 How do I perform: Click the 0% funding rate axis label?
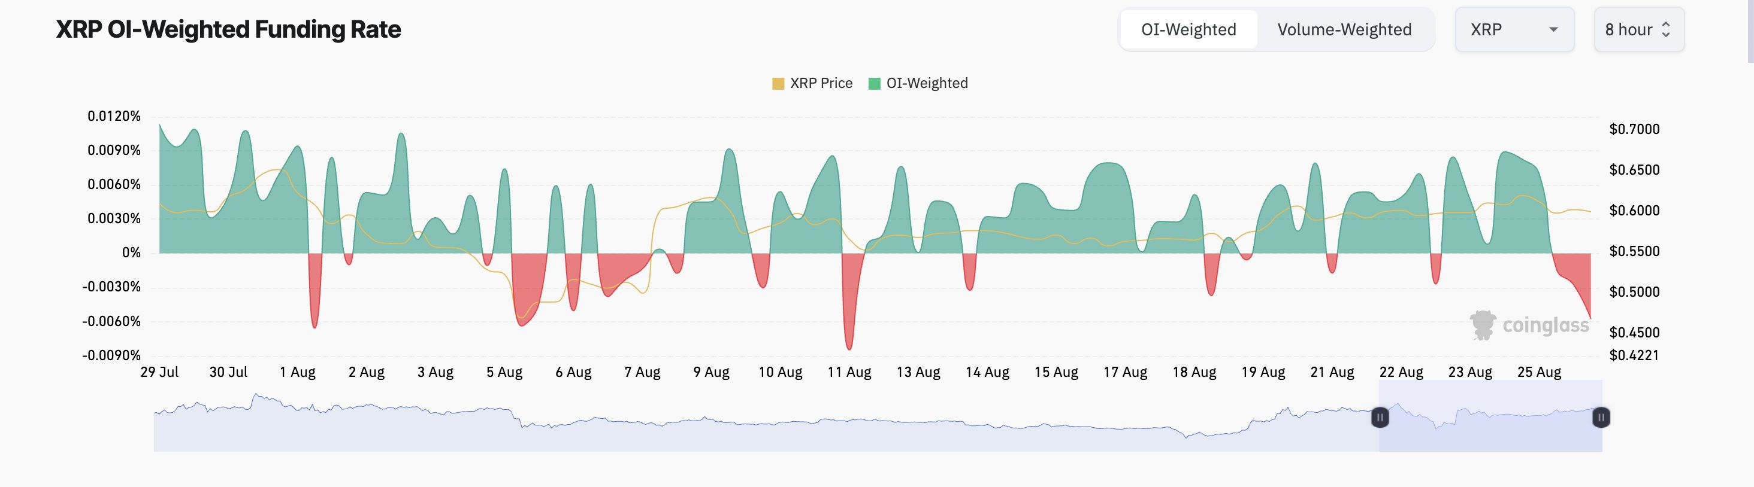coord(131,253)
